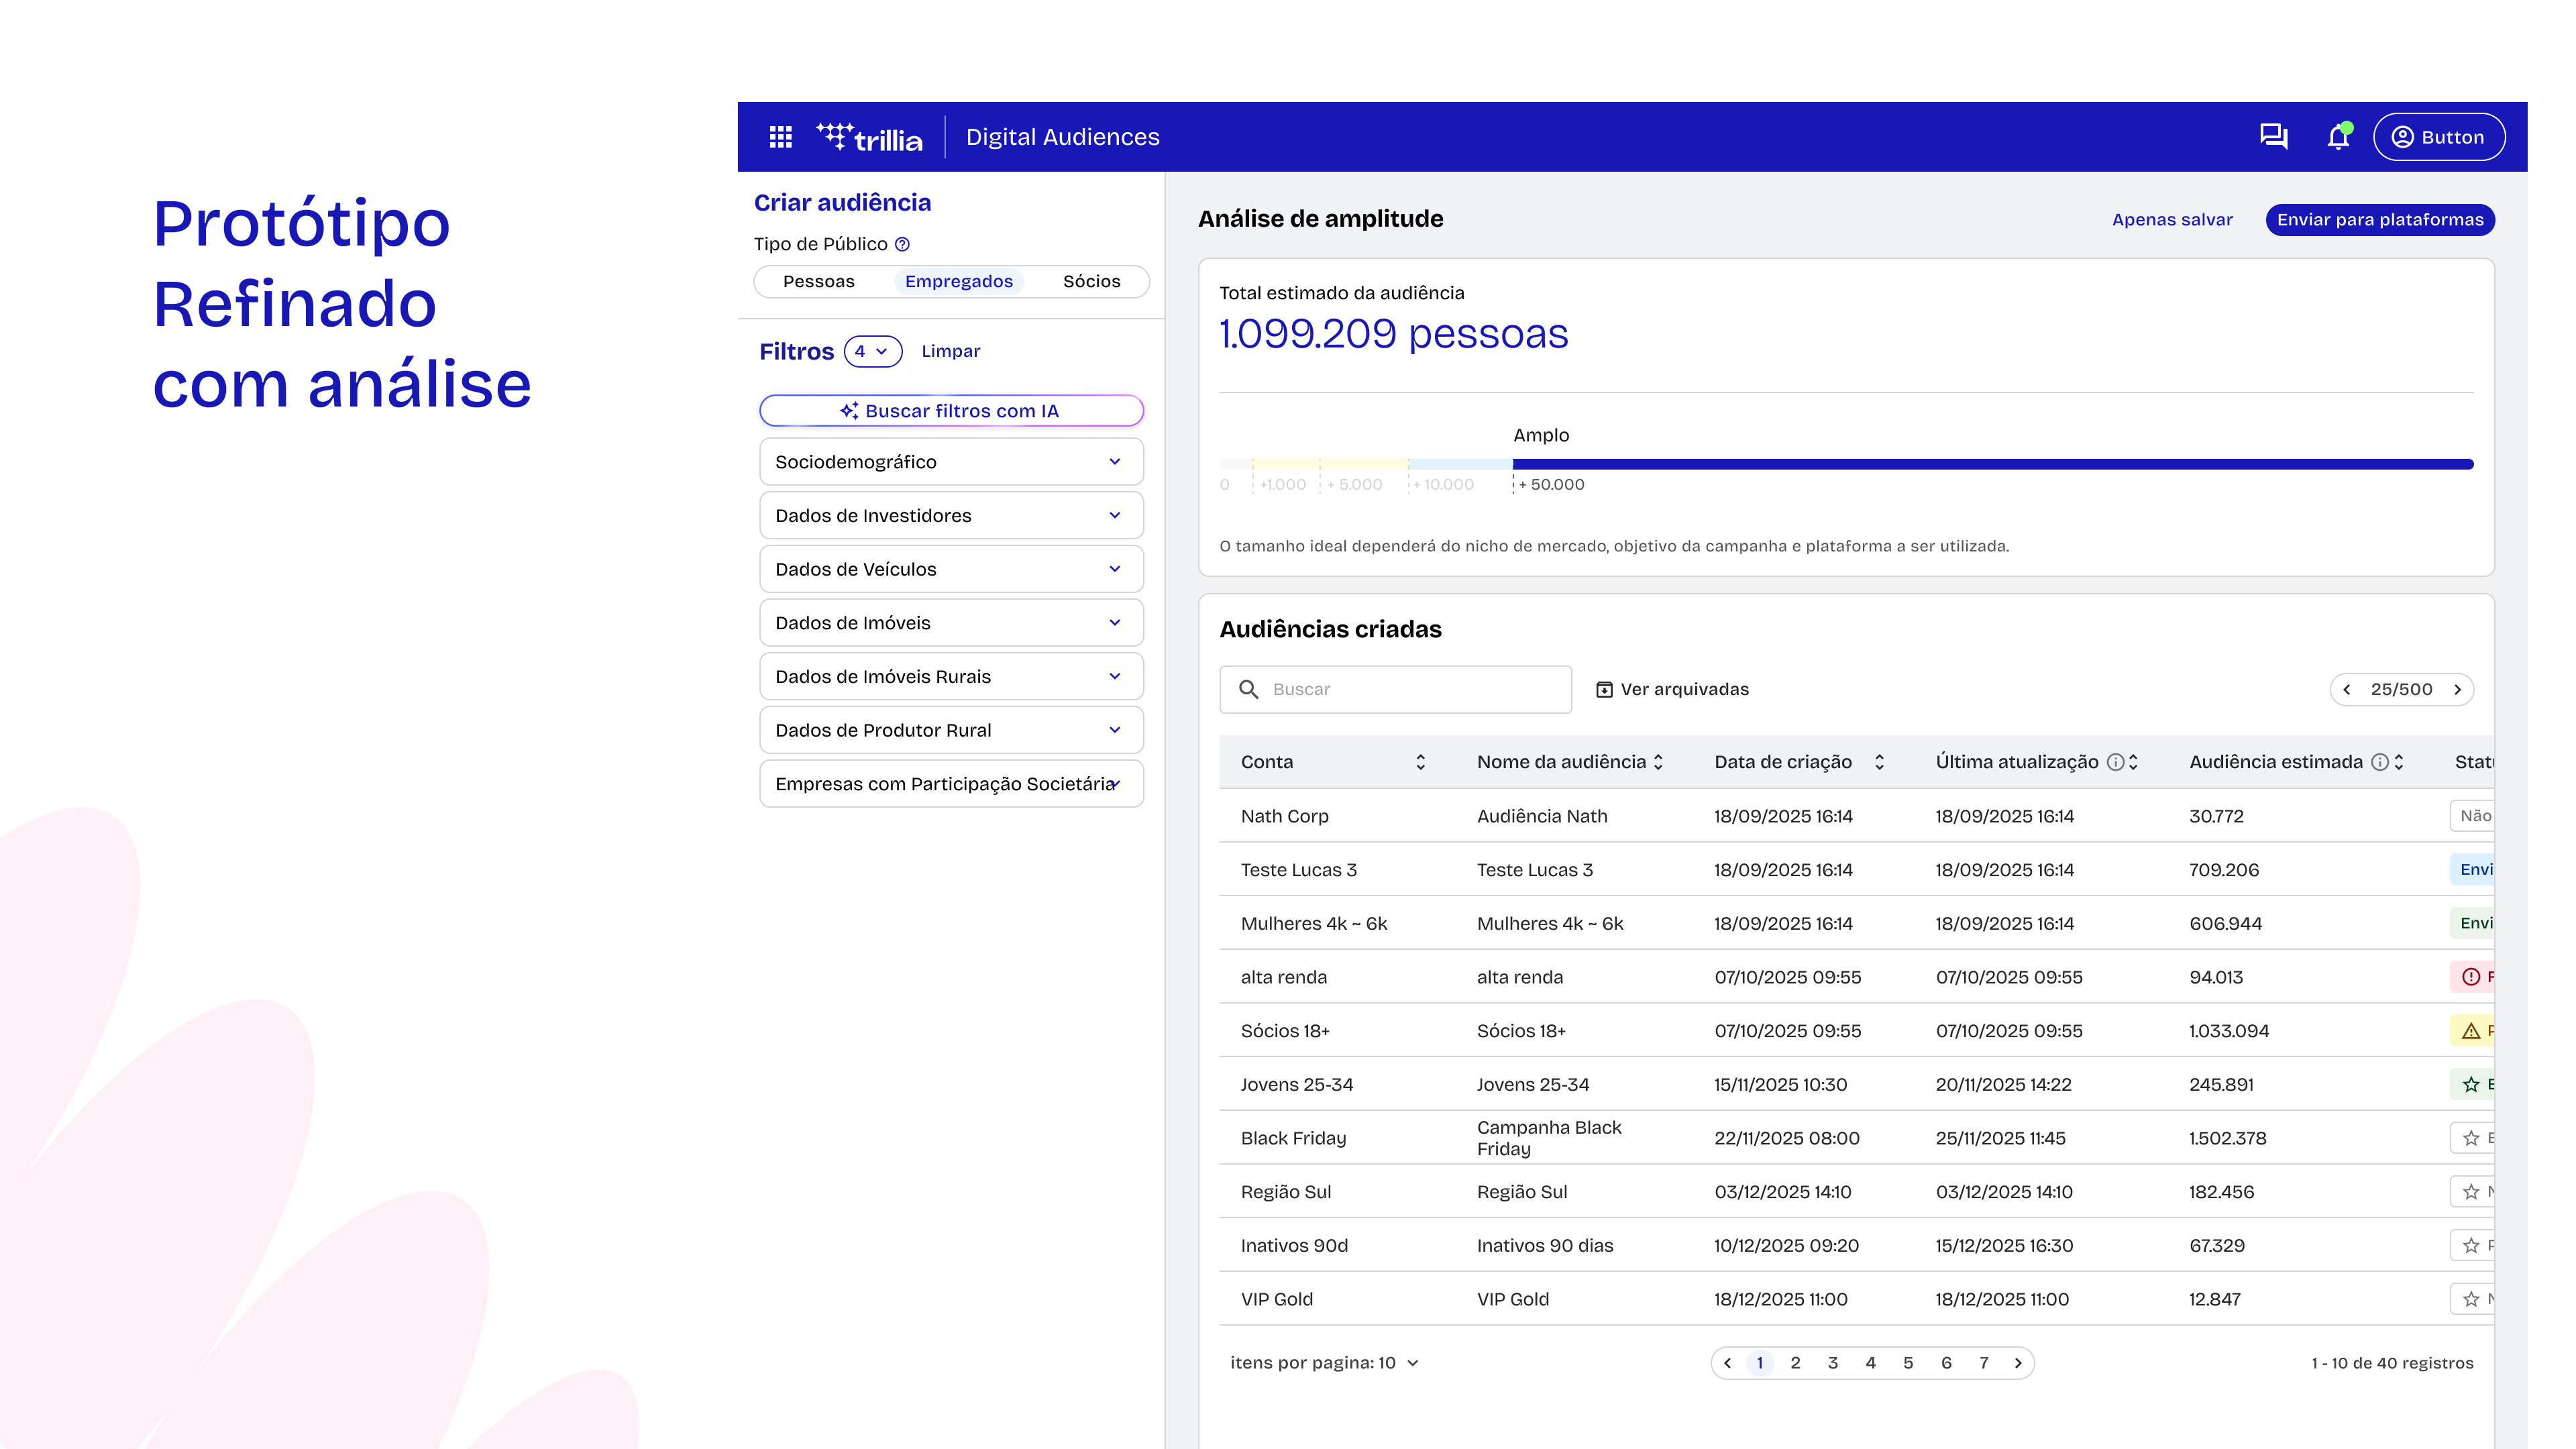Viewport: 2576px width, 1449px height.
Task: Click Inativos 90 dias audience name
Action: coord(1545,1246)
